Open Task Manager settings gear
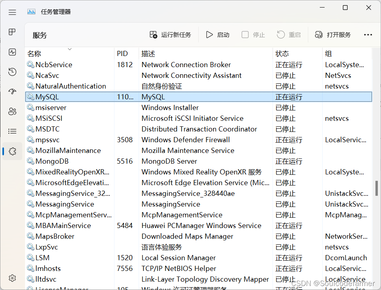The image size is (381, 290). [12, 278]
